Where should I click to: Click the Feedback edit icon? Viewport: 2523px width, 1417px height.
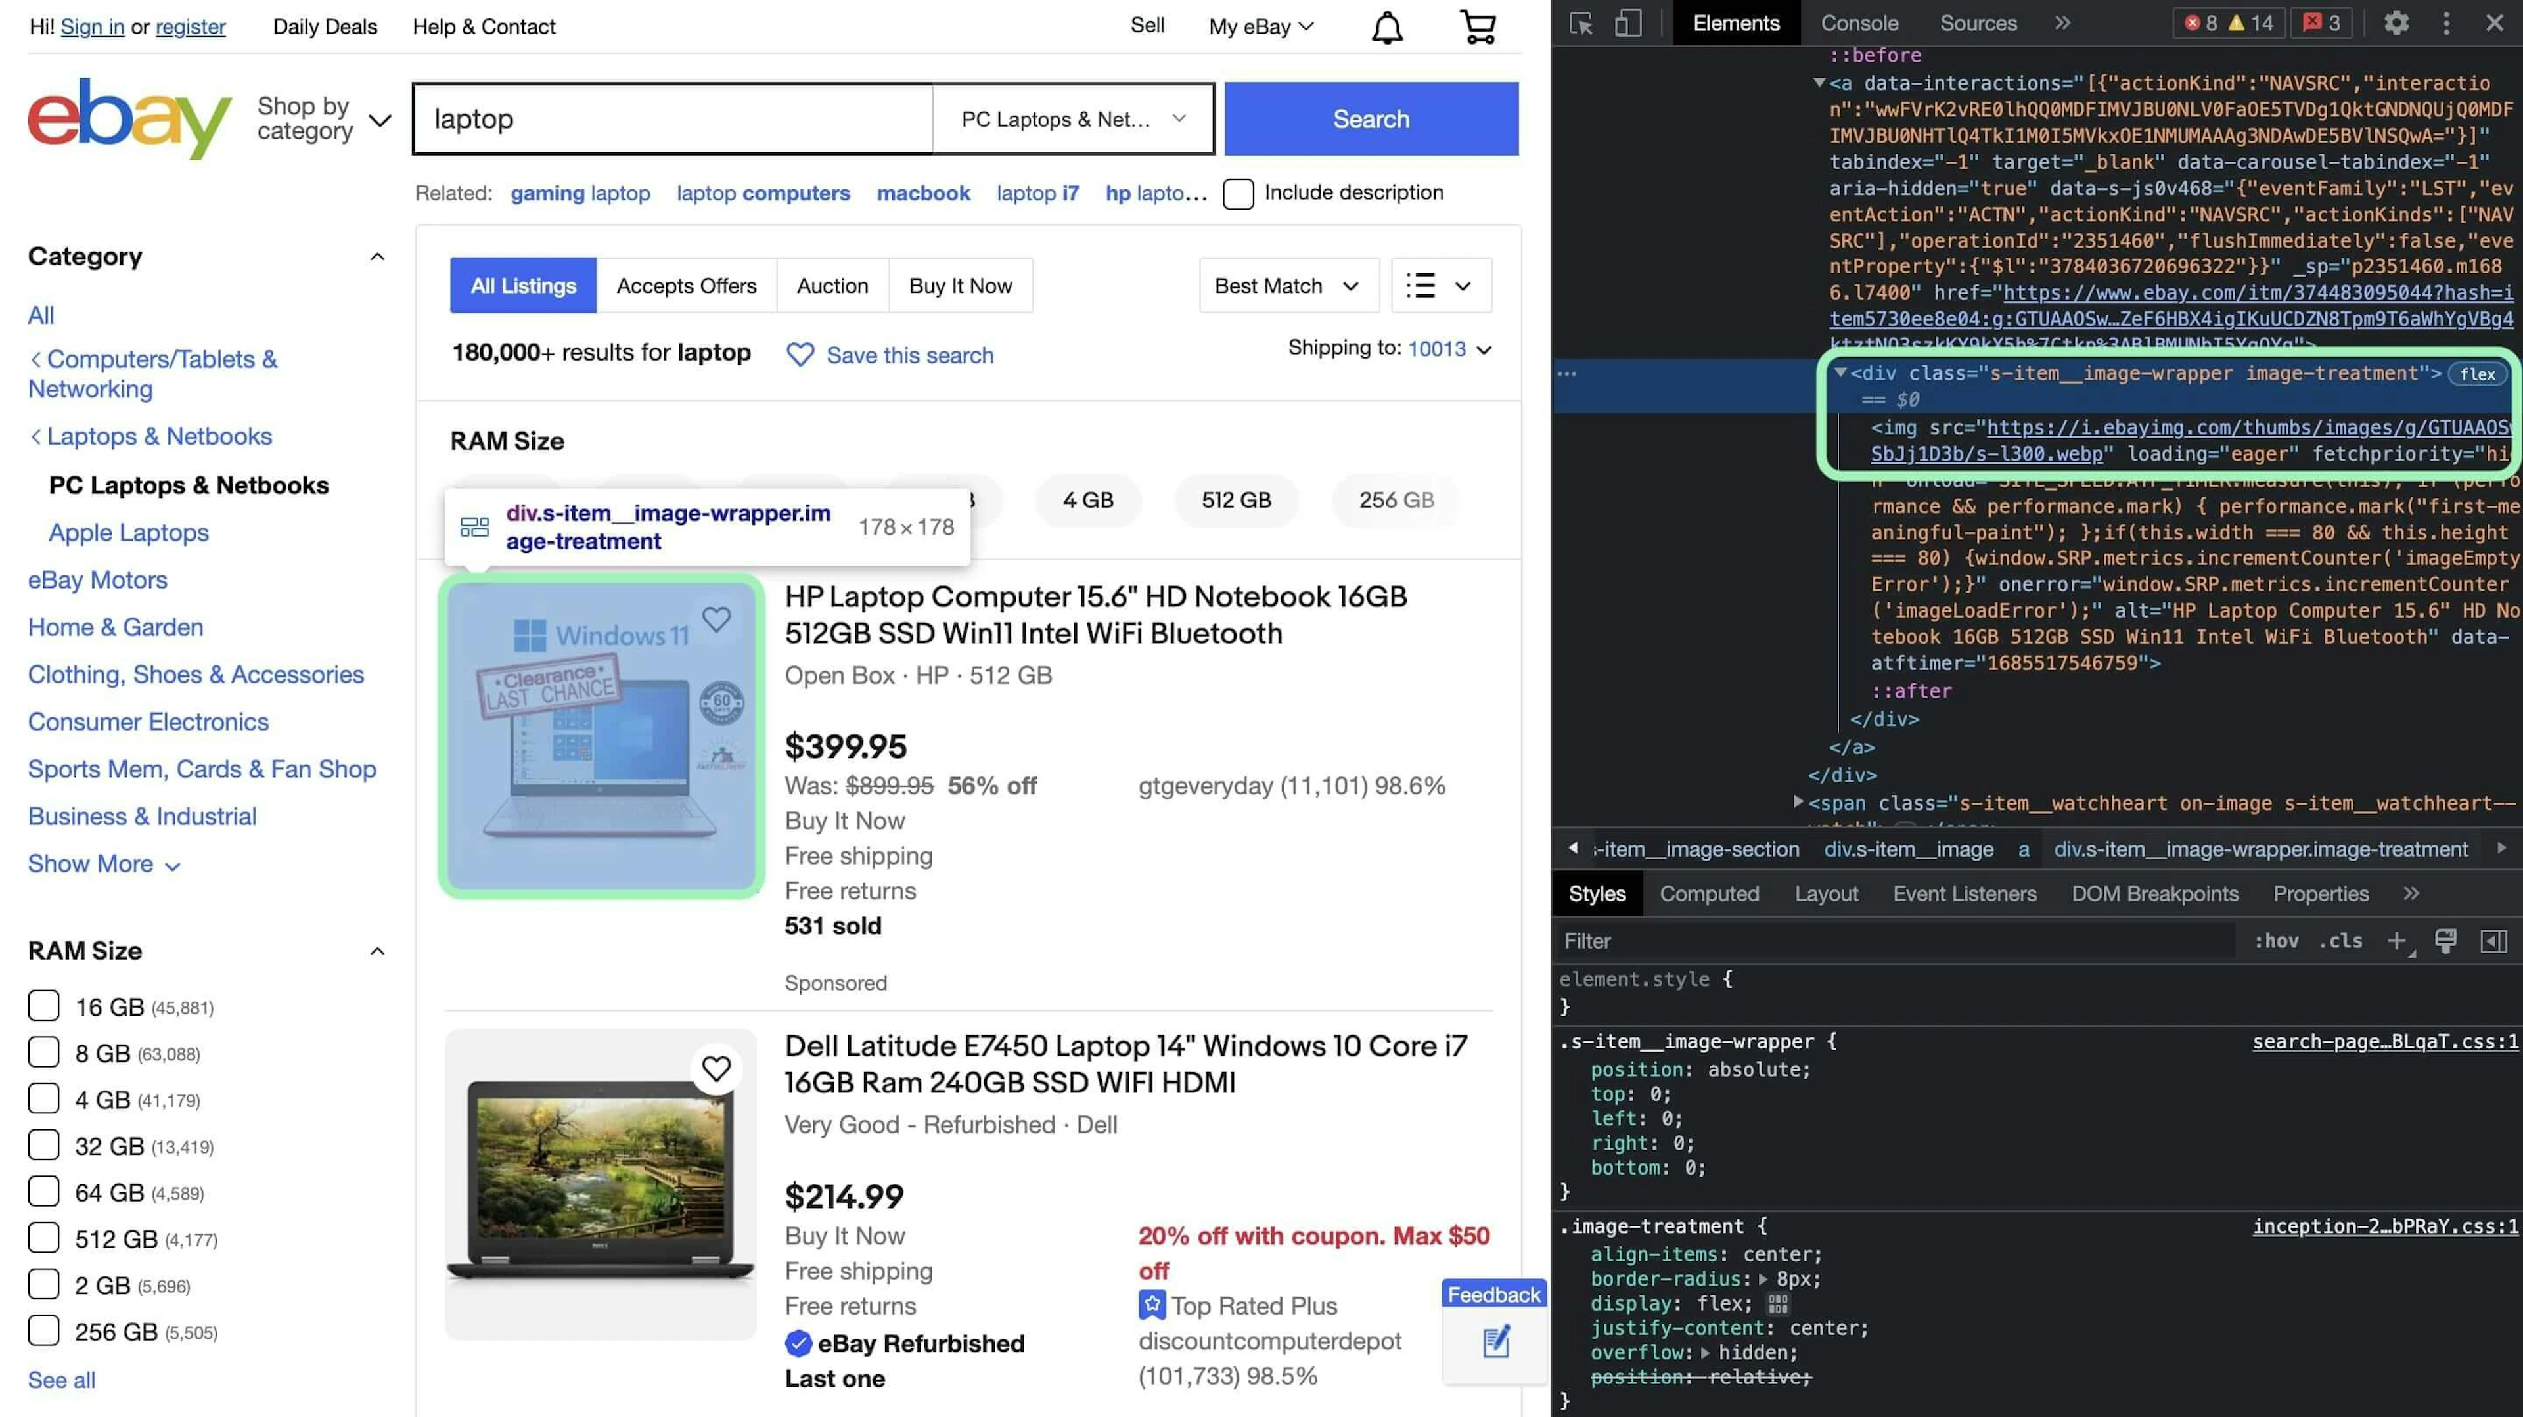click(1495, 1341)
